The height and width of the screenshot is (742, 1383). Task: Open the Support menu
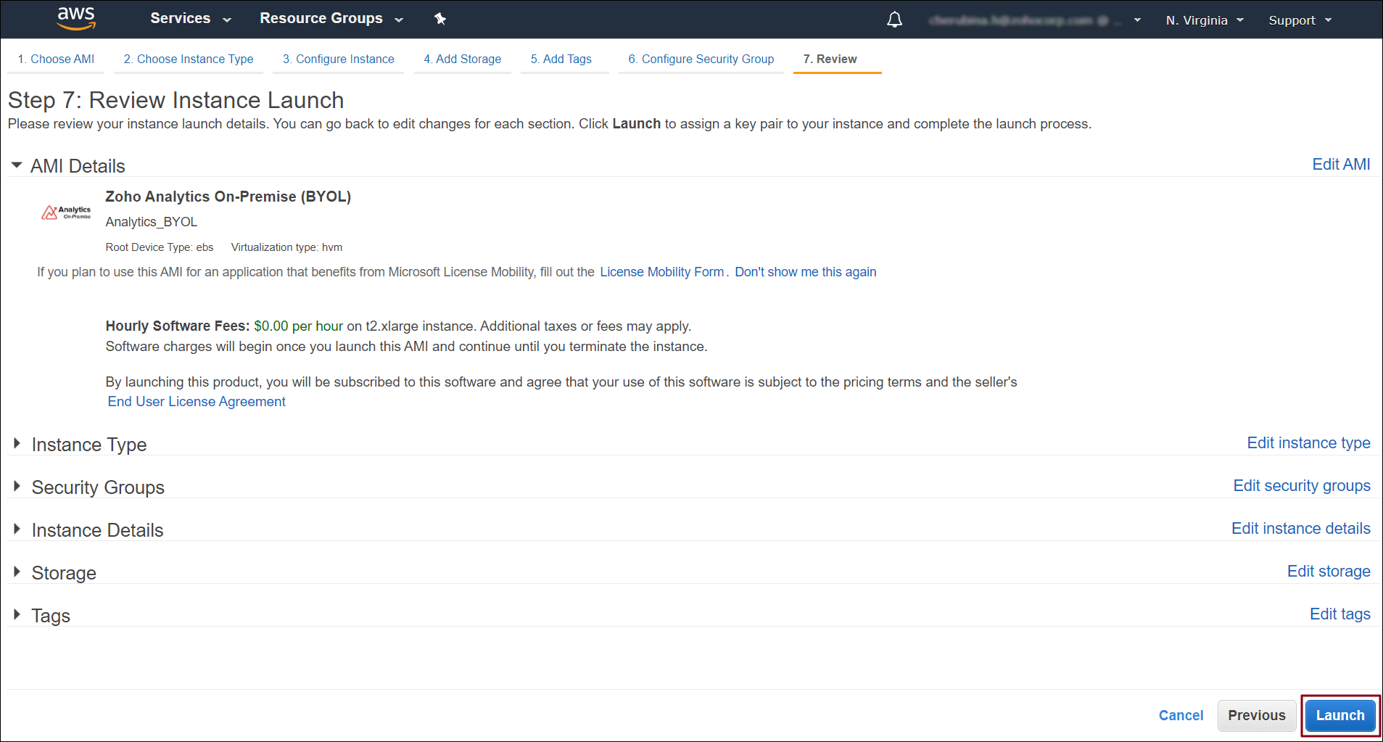click(1300, 20)
